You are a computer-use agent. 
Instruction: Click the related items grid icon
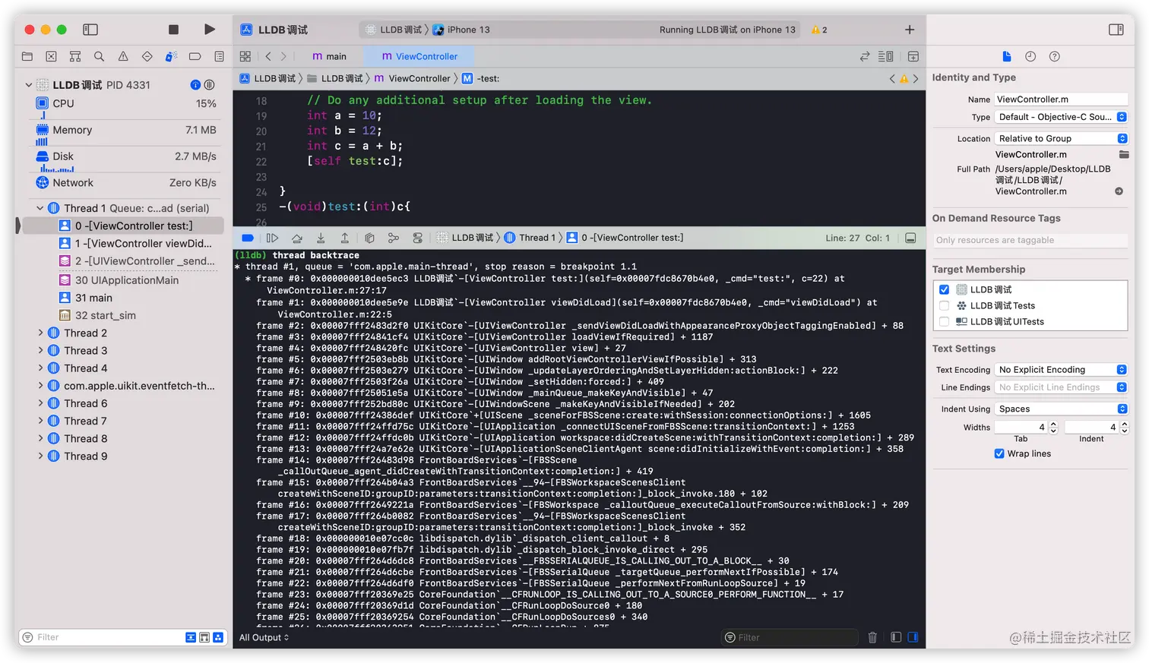tap(245, 56)
